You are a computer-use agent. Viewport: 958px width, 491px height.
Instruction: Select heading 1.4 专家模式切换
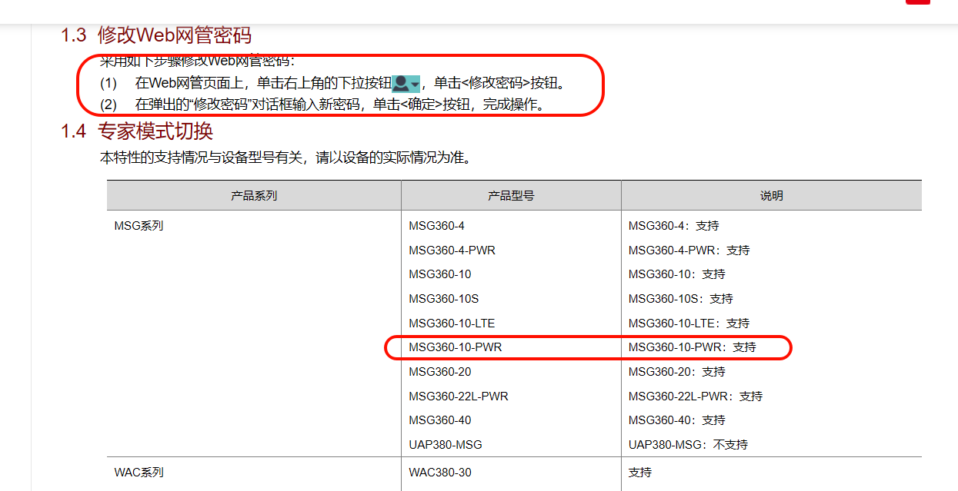tap(137, 131)
